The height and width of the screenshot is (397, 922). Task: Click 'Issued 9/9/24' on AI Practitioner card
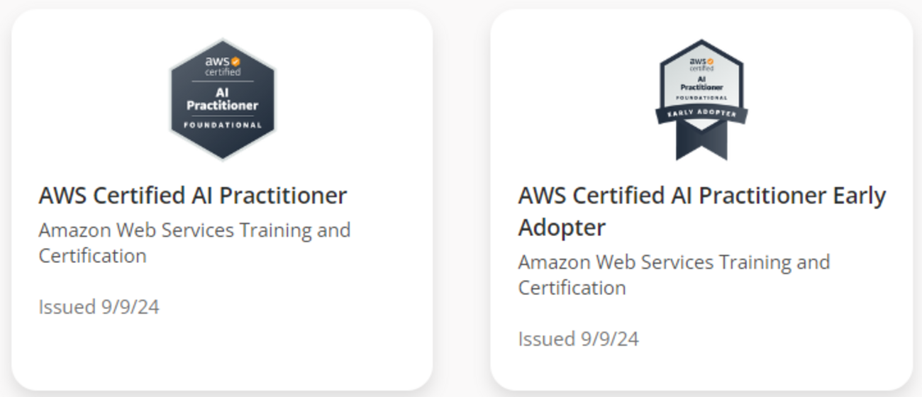99,307
